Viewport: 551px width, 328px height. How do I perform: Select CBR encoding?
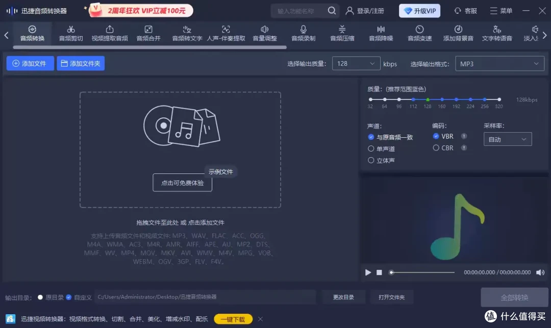pyautogui.click(x=443, y=148)
